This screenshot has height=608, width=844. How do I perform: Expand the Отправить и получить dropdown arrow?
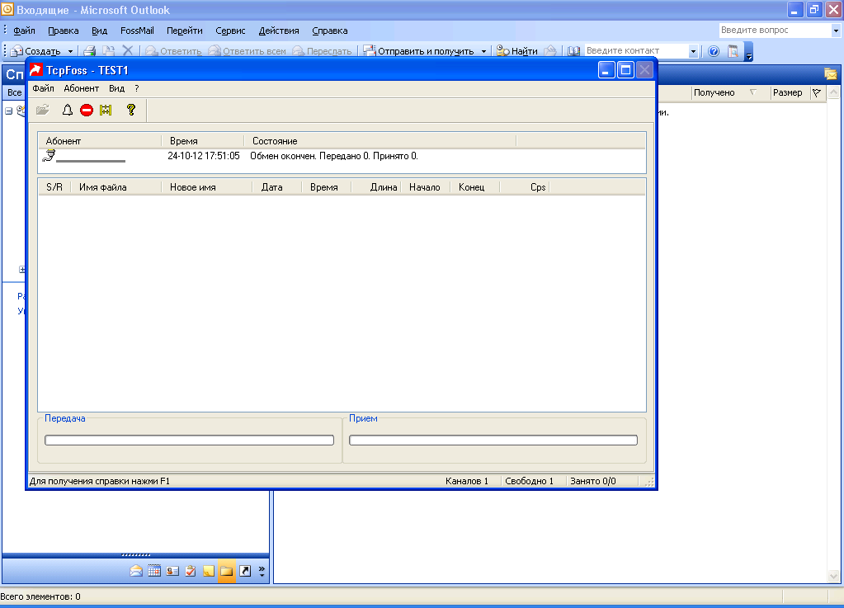[483, 51]
